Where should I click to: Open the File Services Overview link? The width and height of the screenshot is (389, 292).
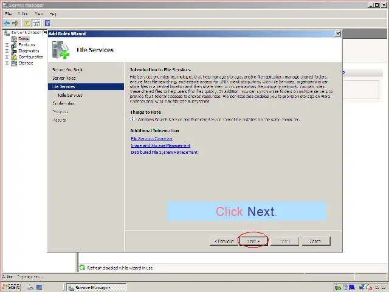click(151, 139)
